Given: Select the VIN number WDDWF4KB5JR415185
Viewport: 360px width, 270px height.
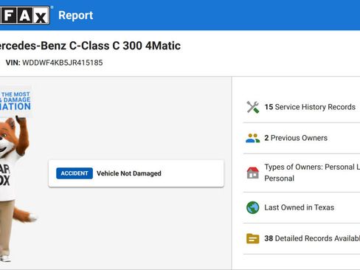Looking at the screenshot, I should point(63,63).
